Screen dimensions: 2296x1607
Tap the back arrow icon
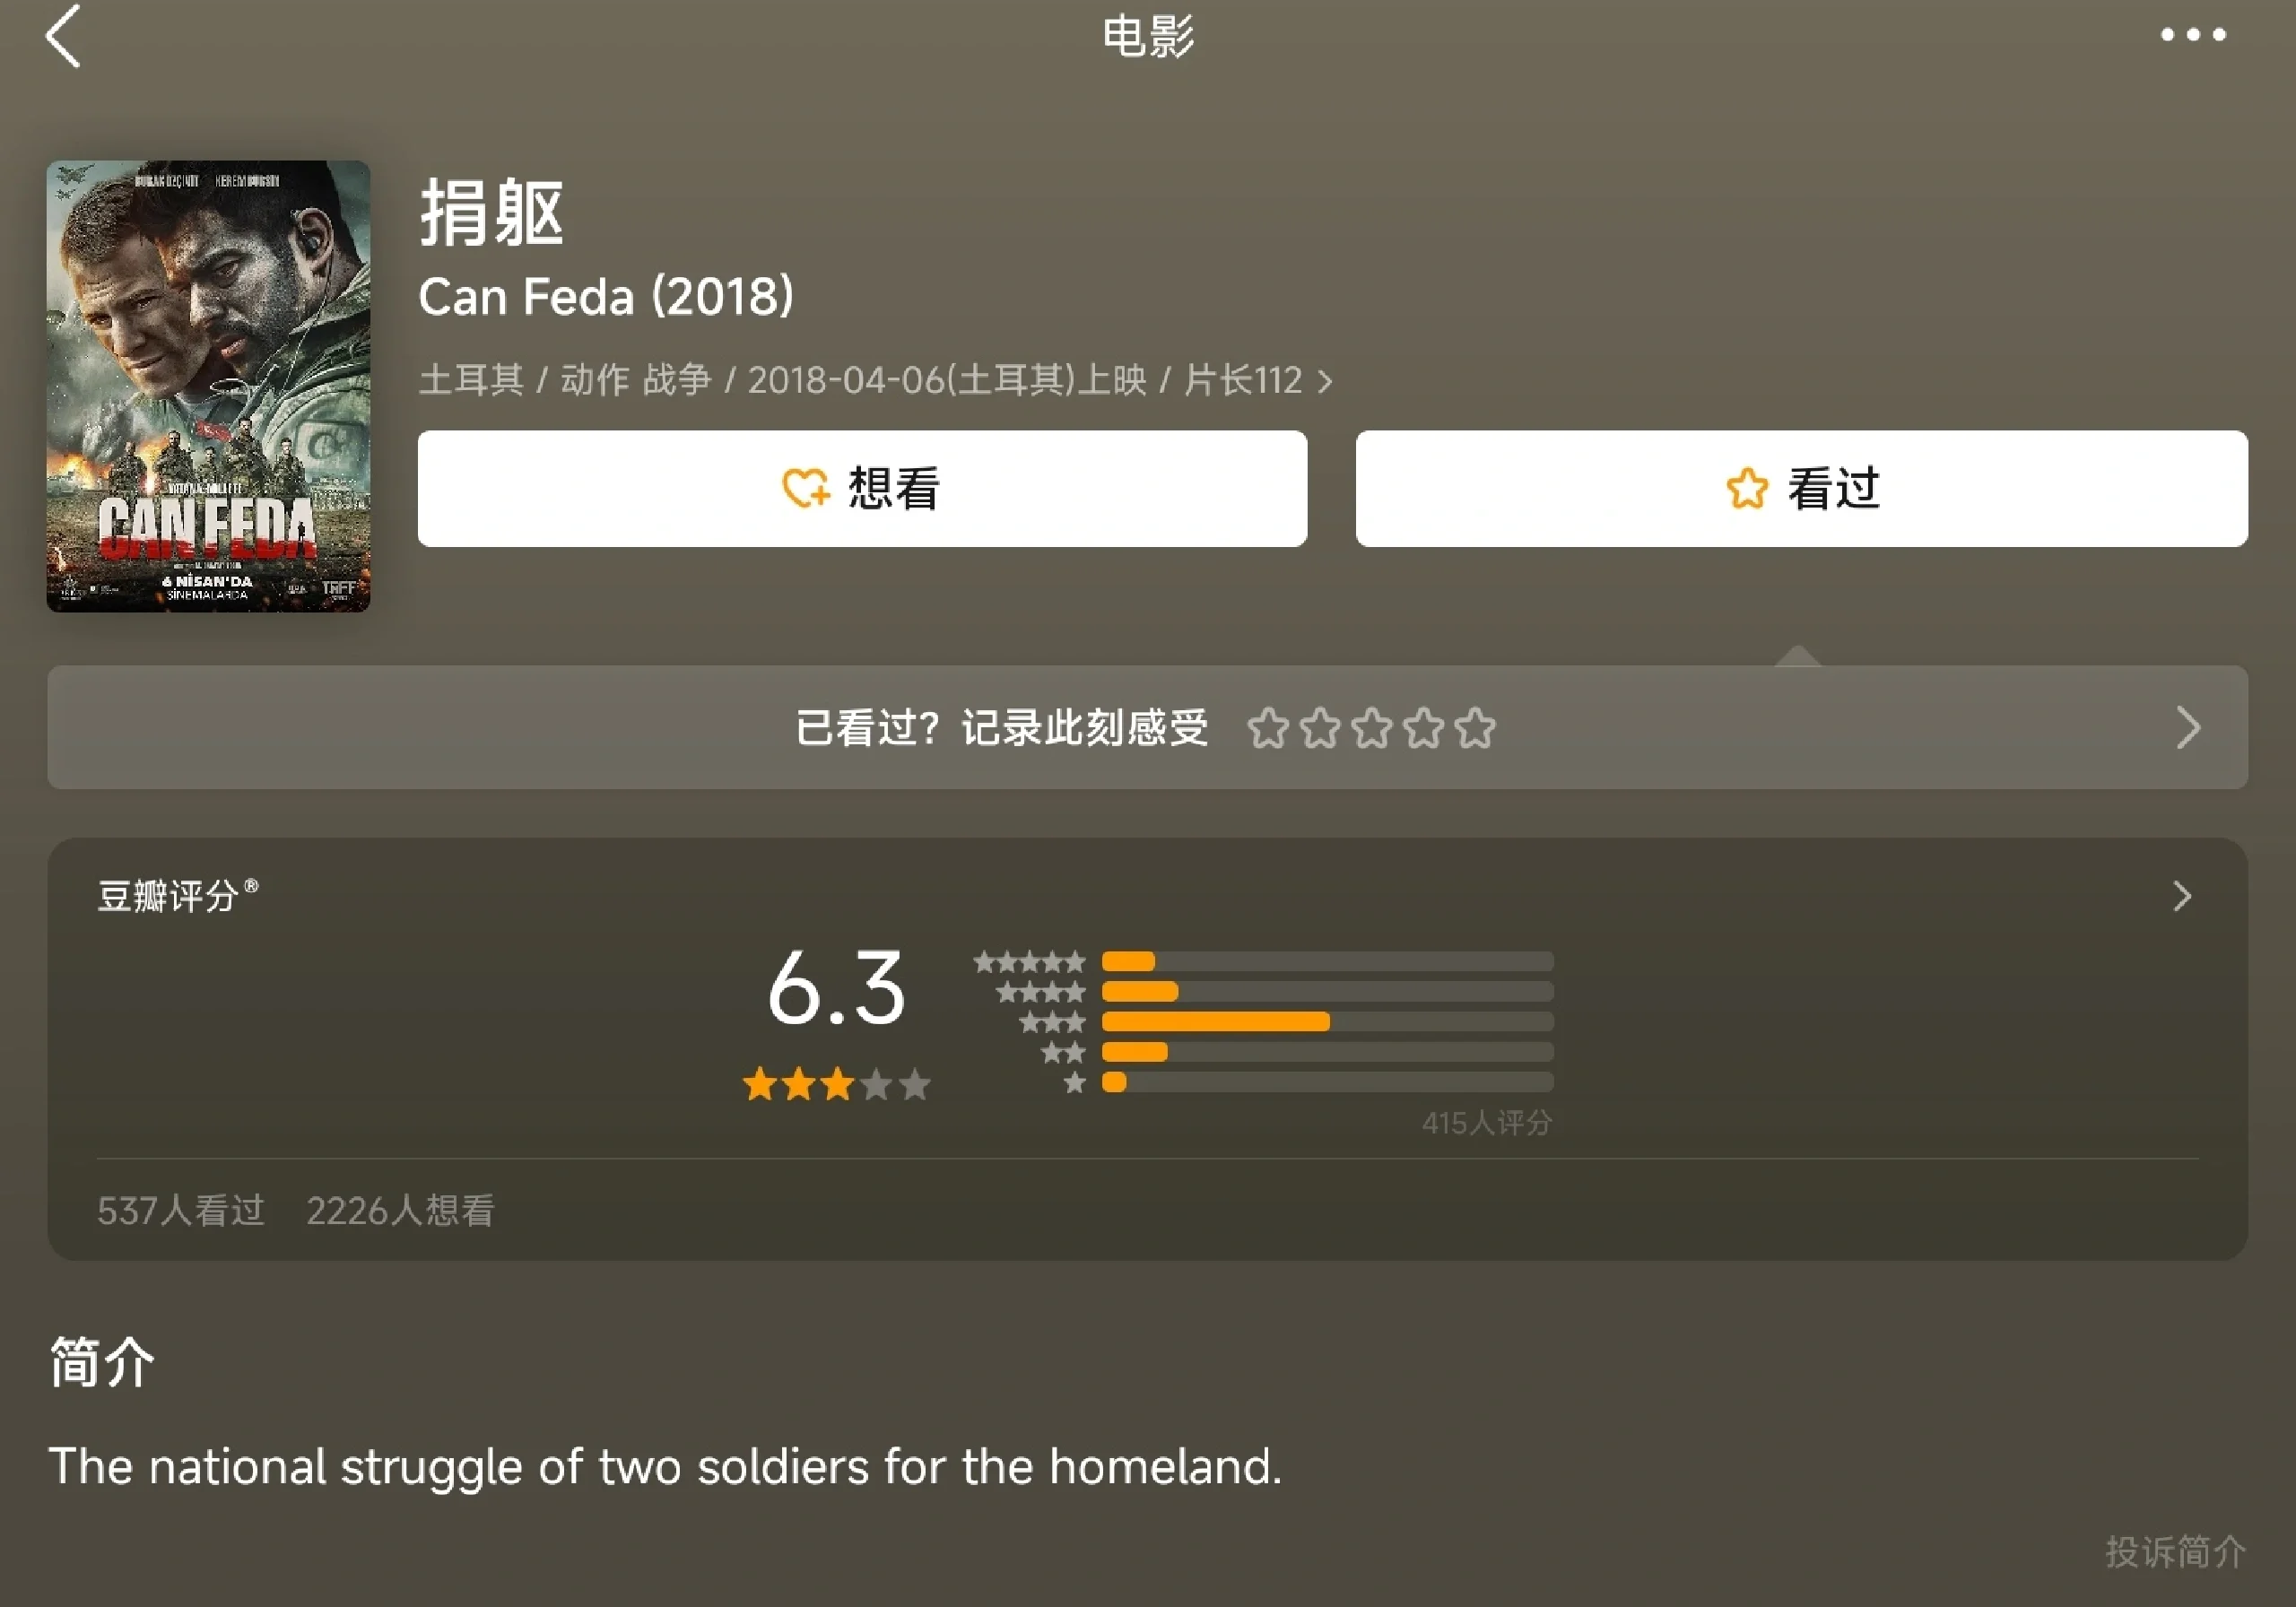pyautogui.click(x=63, y=36)
